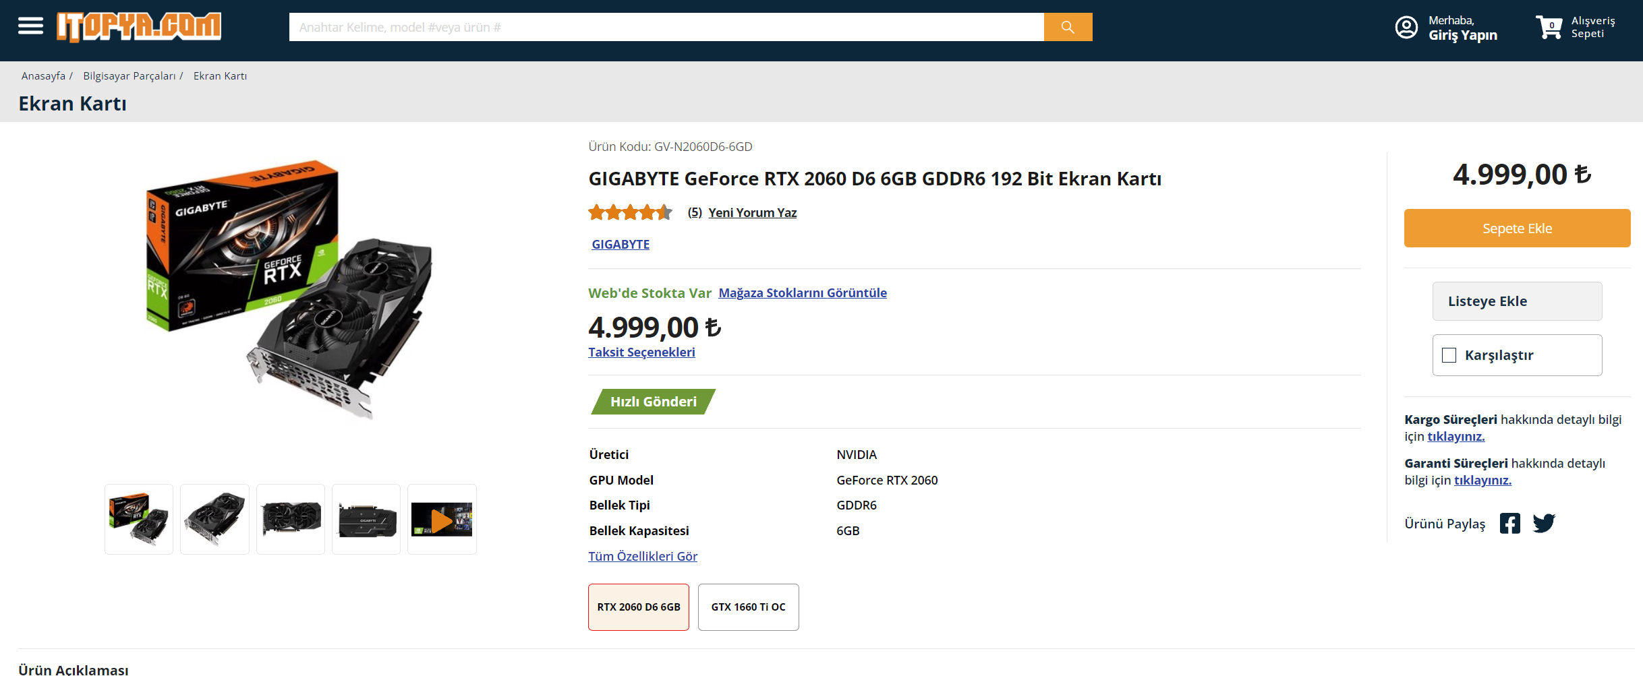Screen dimensions: 1643x676
Task: Click the Anasayfa breadcrumb
Action: coord(43,76)
